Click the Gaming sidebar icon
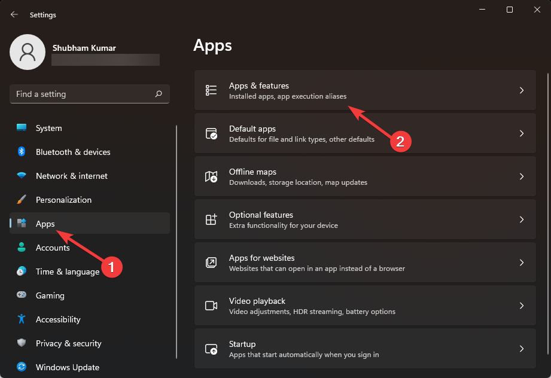 (x=22, y=295)
